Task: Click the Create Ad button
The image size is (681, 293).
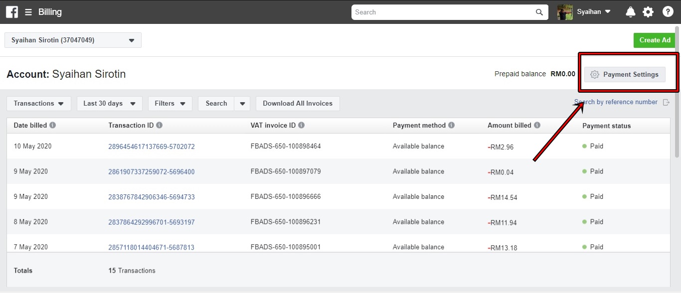Action: click(655, 40)
